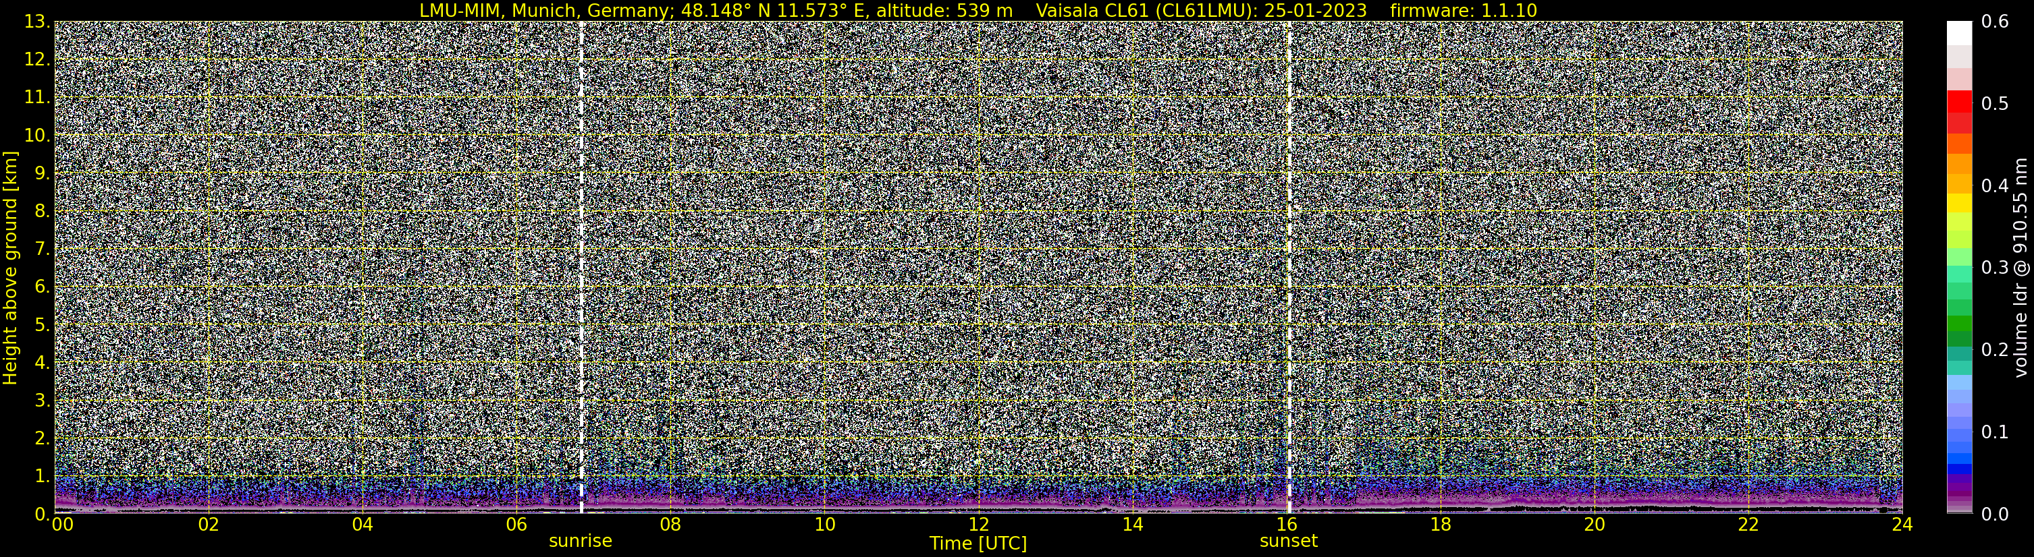The image size is (2034, 557).
Task: Click the 24 UTC time tick label
Action: tap(1902, 525)
